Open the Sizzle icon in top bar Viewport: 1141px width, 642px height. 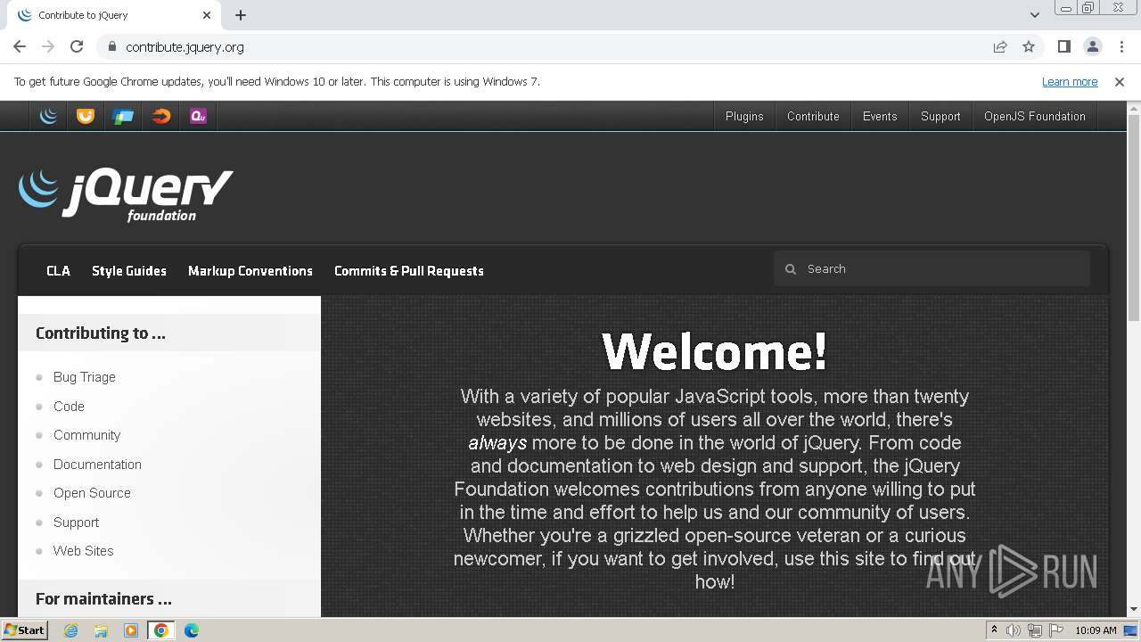(160, 116)
